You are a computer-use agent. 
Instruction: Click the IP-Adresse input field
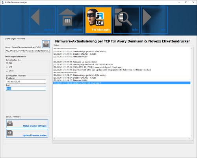click(26, 81)
